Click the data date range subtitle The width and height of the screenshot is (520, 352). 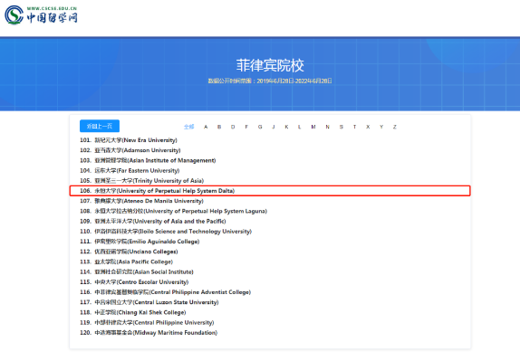click(x=270, y=81)
